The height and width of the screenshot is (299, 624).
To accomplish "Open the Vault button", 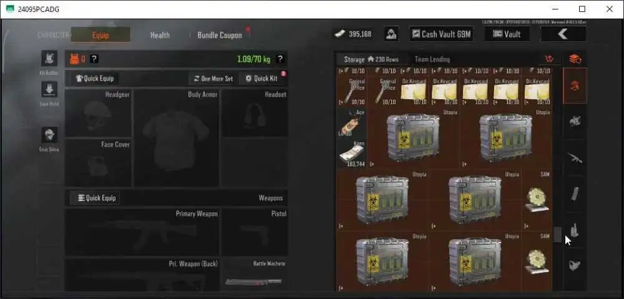I will (507, 34).
